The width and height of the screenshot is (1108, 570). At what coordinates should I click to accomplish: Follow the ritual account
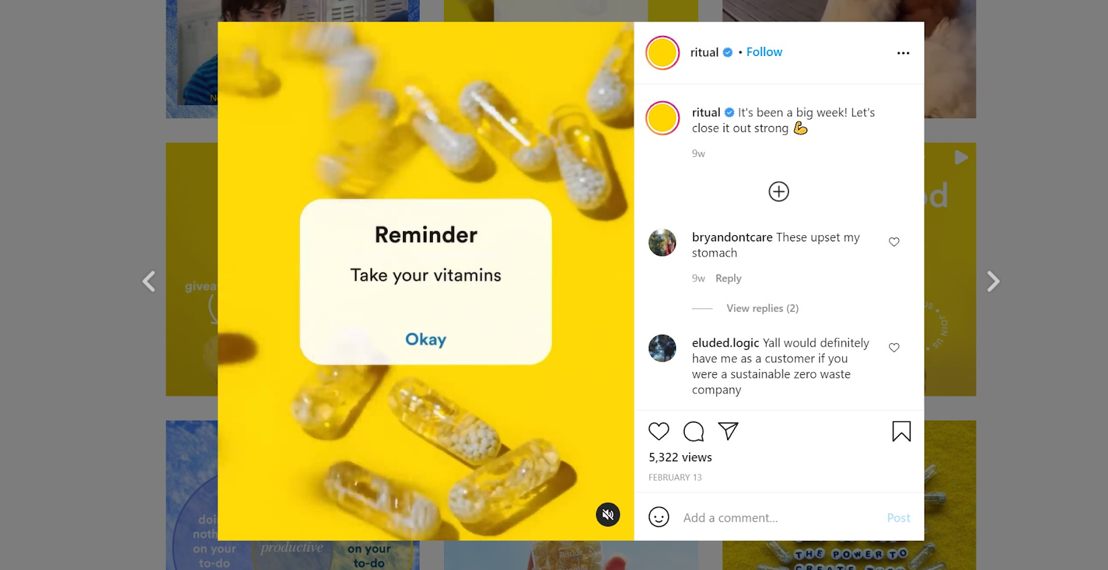(764, 52)
